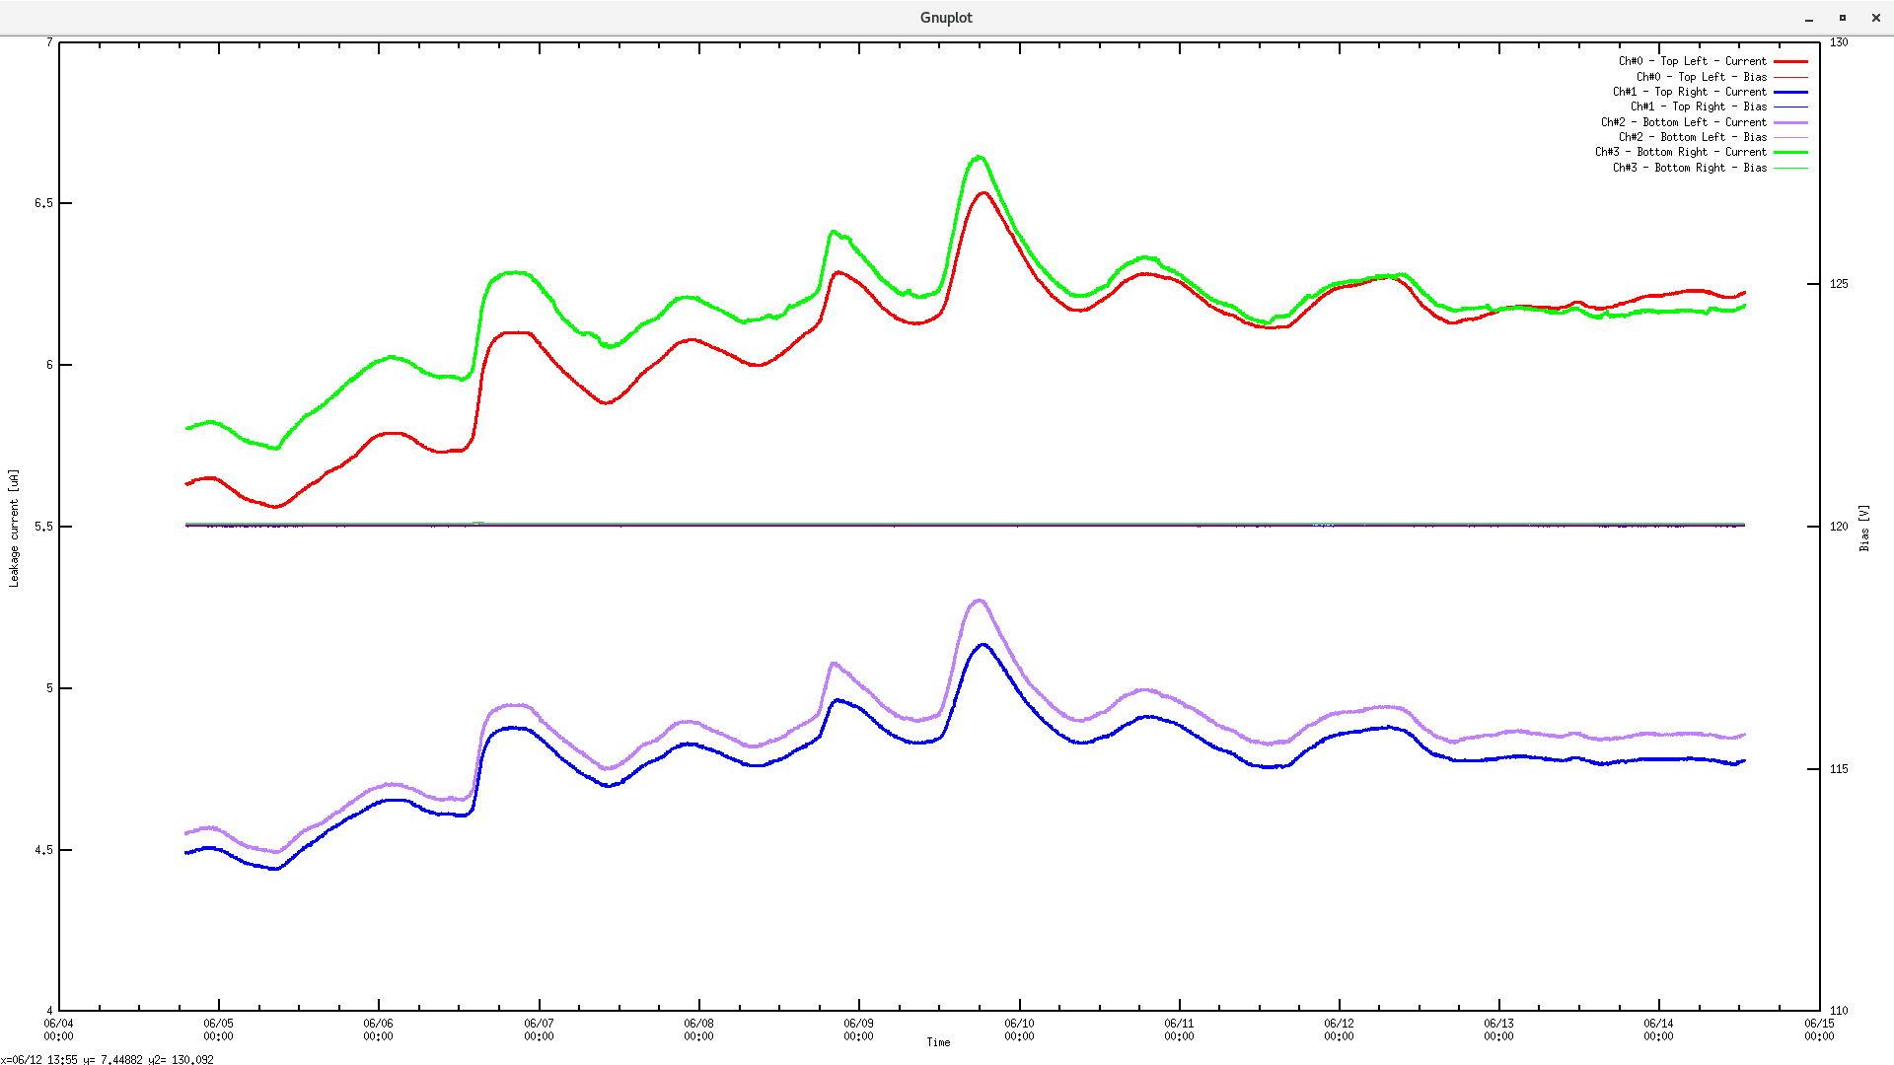Click the Leakage current y-axis label
This screenshot has height=1065, width=1894.
tap(14, 529)
